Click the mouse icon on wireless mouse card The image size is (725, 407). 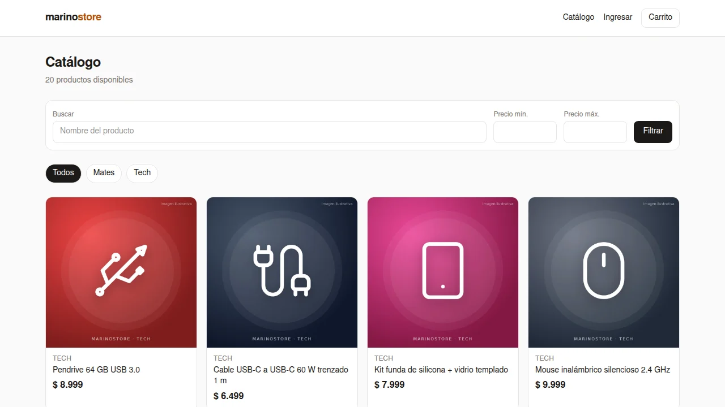pyautogui.click(x=604, y=270)
